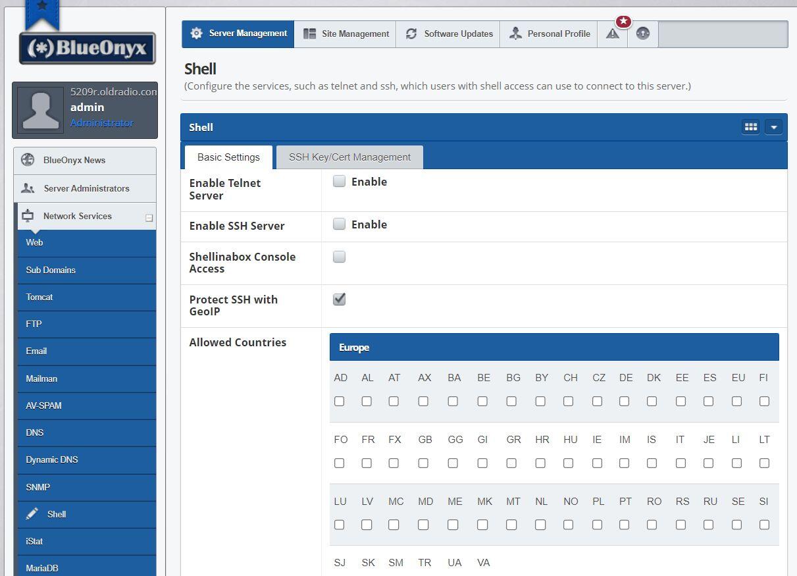Open Dynamic DNS in sidebar
The width and height of the screenshot is (797, 576).
[87, 460]
